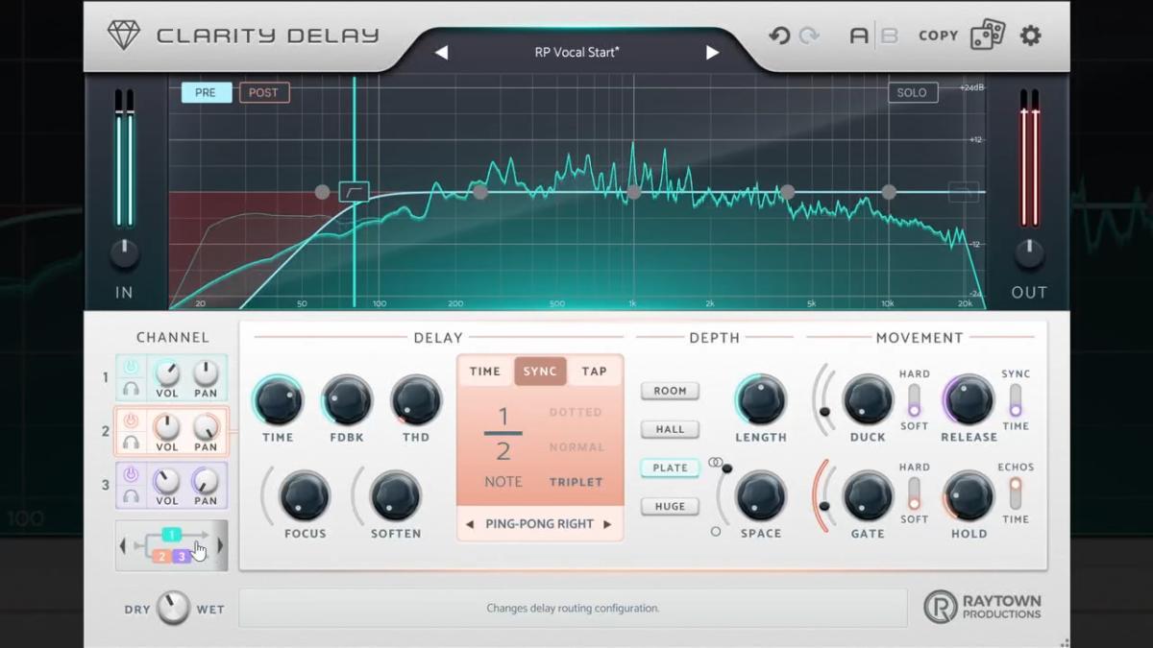Toggle channel 3 power button
Image resolution: width=1153 pixels, height=648 pixels.
tap(131, 472)
